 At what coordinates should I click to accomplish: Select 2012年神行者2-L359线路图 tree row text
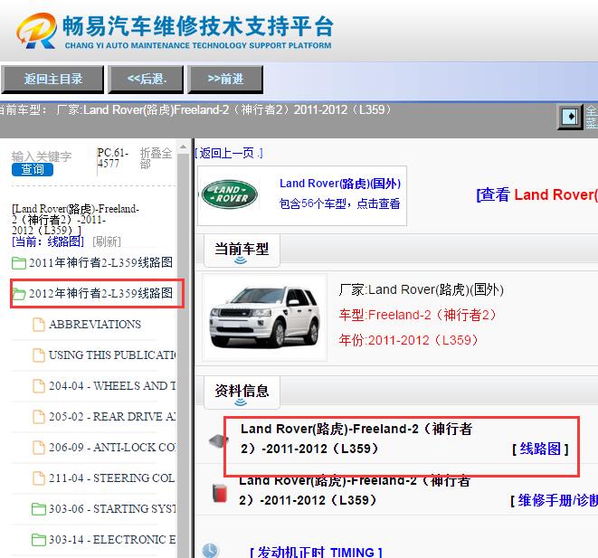tap(100, 293)
